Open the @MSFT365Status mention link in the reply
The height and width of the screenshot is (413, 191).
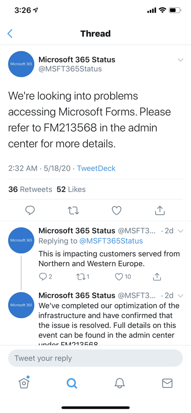(111, 241)
